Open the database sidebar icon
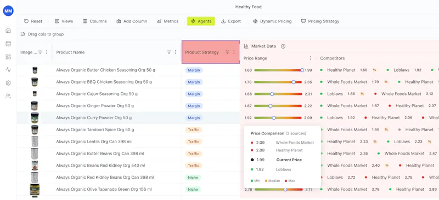Screen dimensions: 439x200 click(x=8, y=44)
